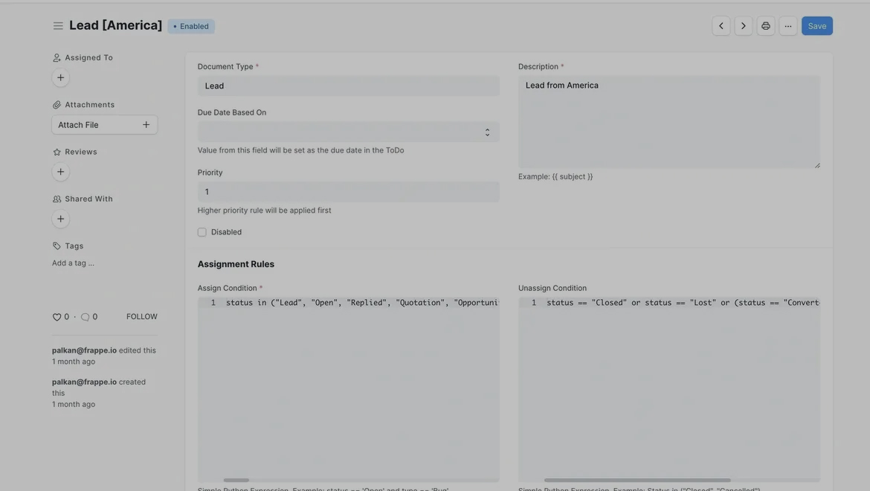Image resolution: width=870 pixels, height=491 pixels.
Task: Click the Priority input field
Action: (x=348, y=192)
